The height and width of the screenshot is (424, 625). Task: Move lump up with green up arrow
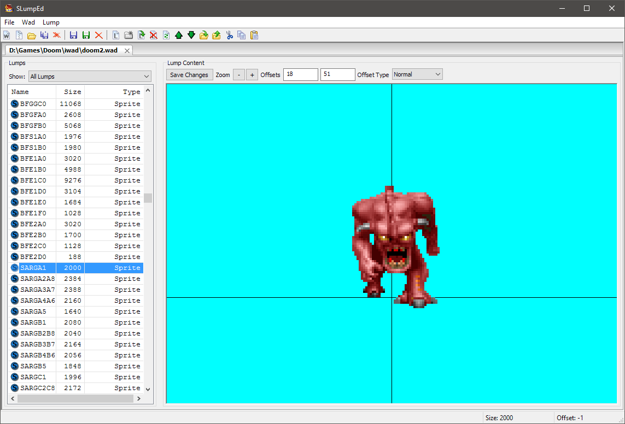point(179,36)
